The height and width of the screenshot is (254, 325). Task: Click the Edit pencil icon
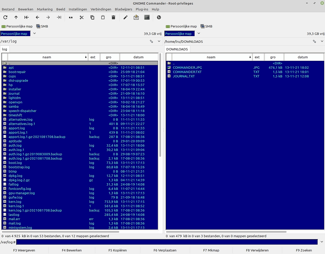pyautogui.click(x=125, y=17)
